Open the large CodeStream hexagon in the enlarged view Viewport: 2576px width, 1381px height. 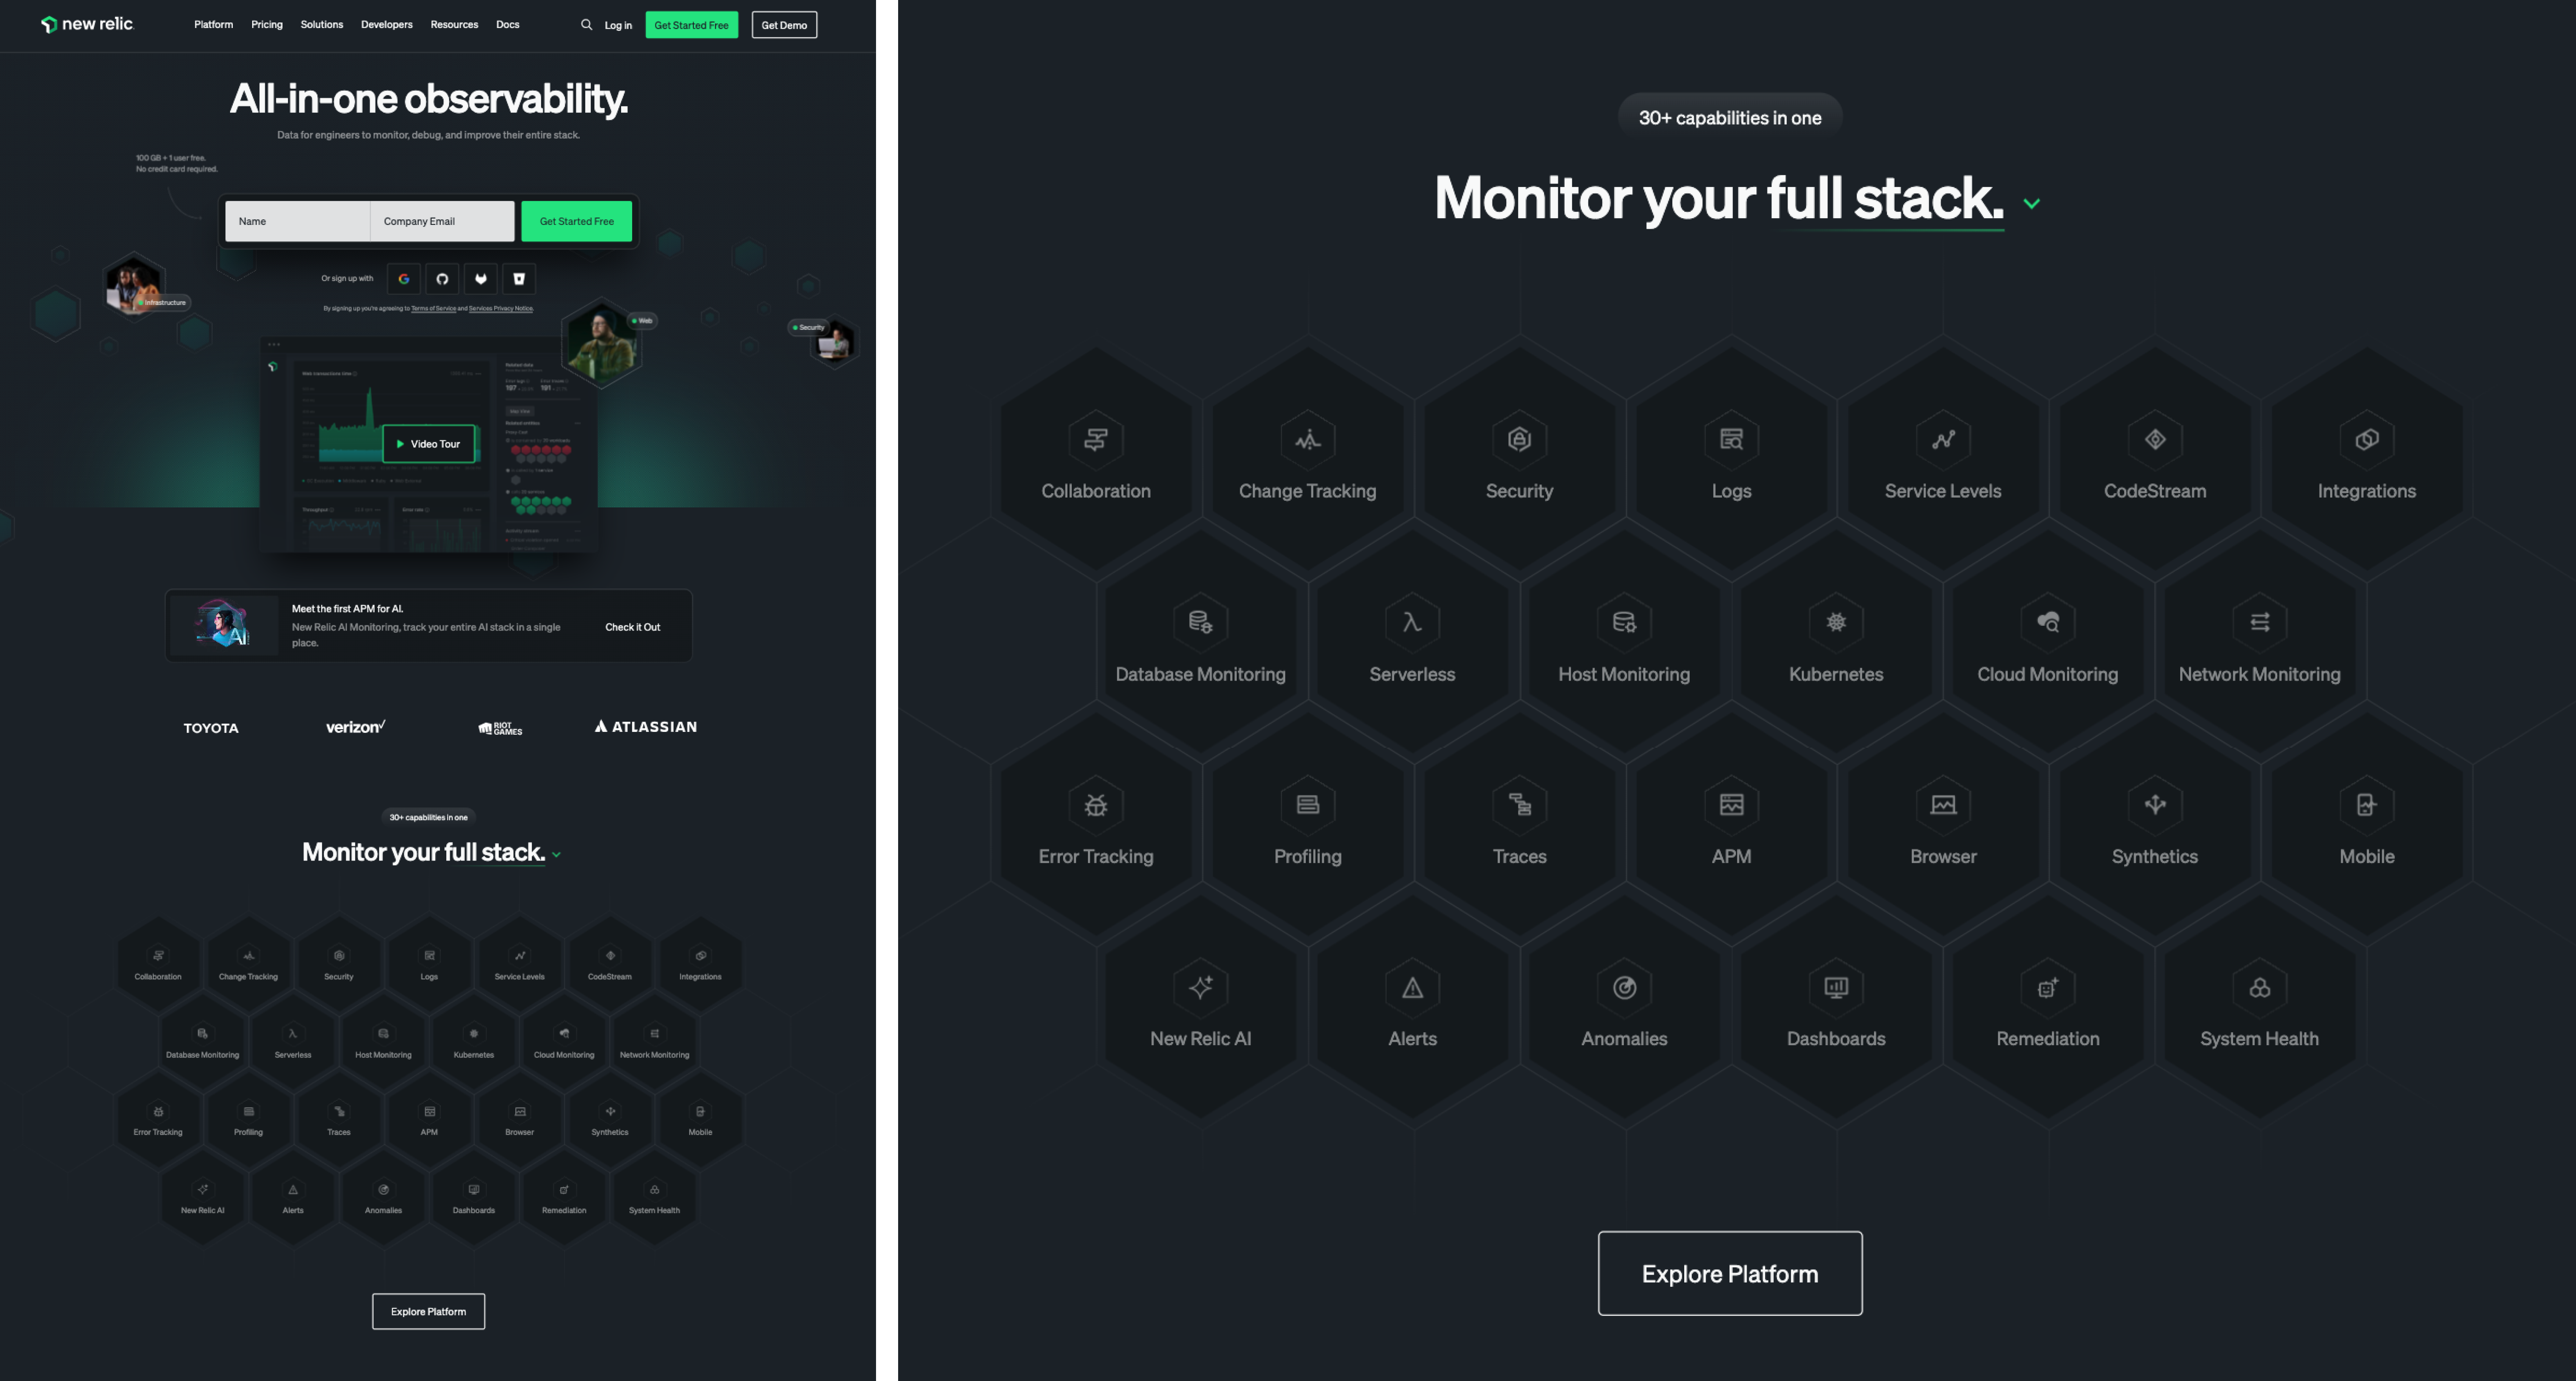(2155, 458)
